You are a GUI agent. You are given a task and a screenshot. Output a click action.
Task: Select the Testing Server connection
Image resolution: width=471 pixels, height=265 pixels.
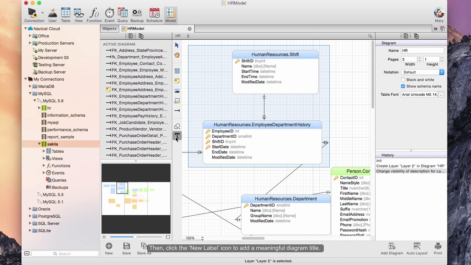(51, 65)
